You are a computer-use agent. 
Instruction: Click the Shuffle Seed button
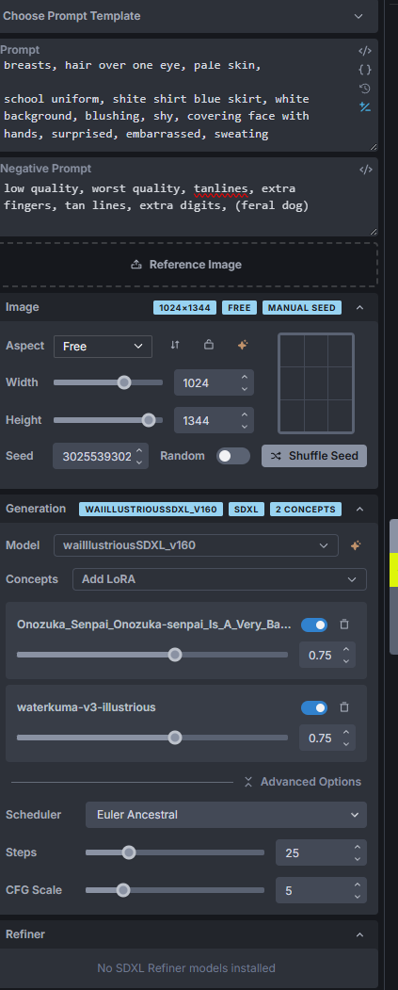click(314, 456)
